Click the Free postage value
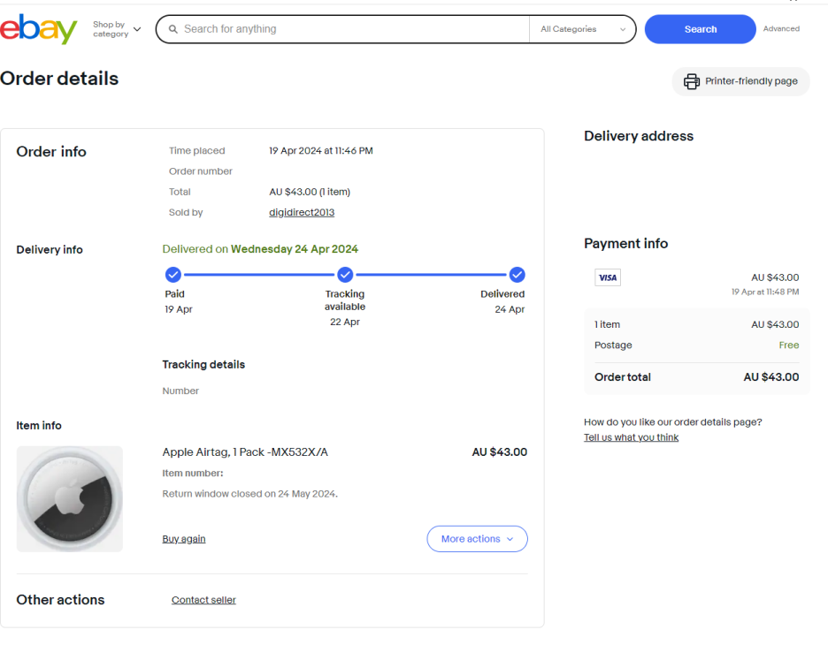 click(x=789, y=345)
